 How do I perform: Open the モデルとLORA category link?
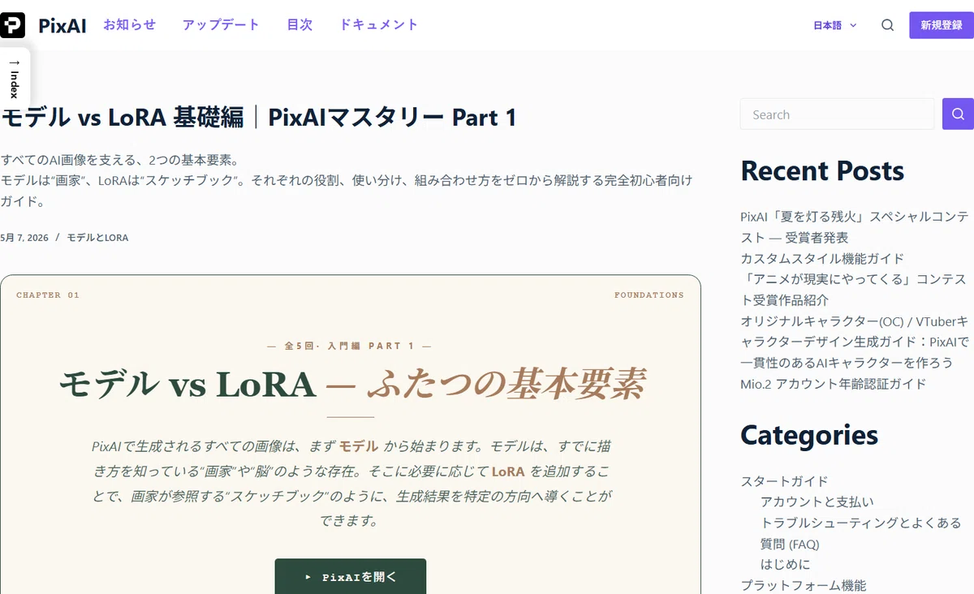point(97,238)
